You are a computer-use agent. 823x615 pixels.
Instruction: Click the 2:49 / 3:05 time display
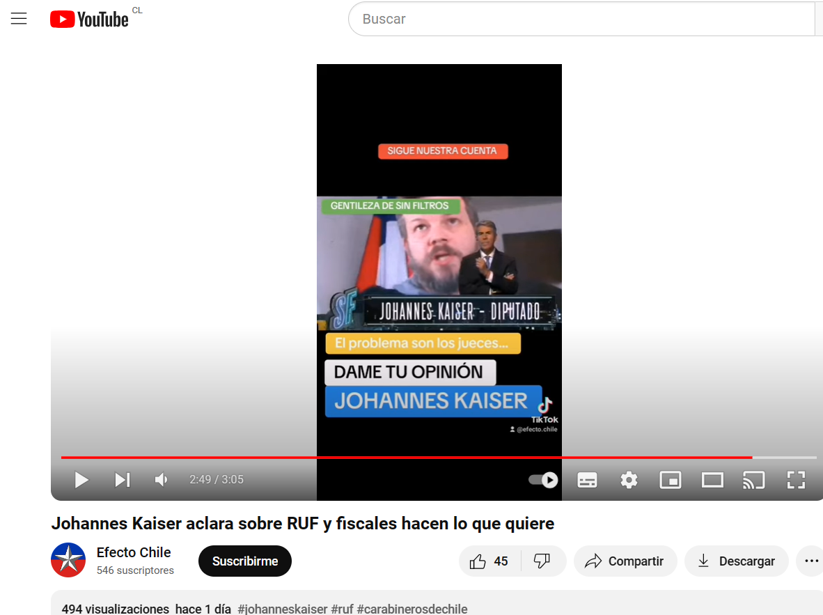click(x=217, y=479)
